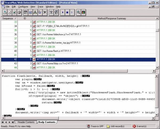Viewport: 160px width, 129px height.
Task: Click the printer icon in toolbar
Action: pos(19,12)
